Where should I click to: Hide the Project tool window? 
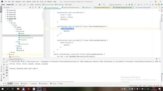[x=42, y=8]
